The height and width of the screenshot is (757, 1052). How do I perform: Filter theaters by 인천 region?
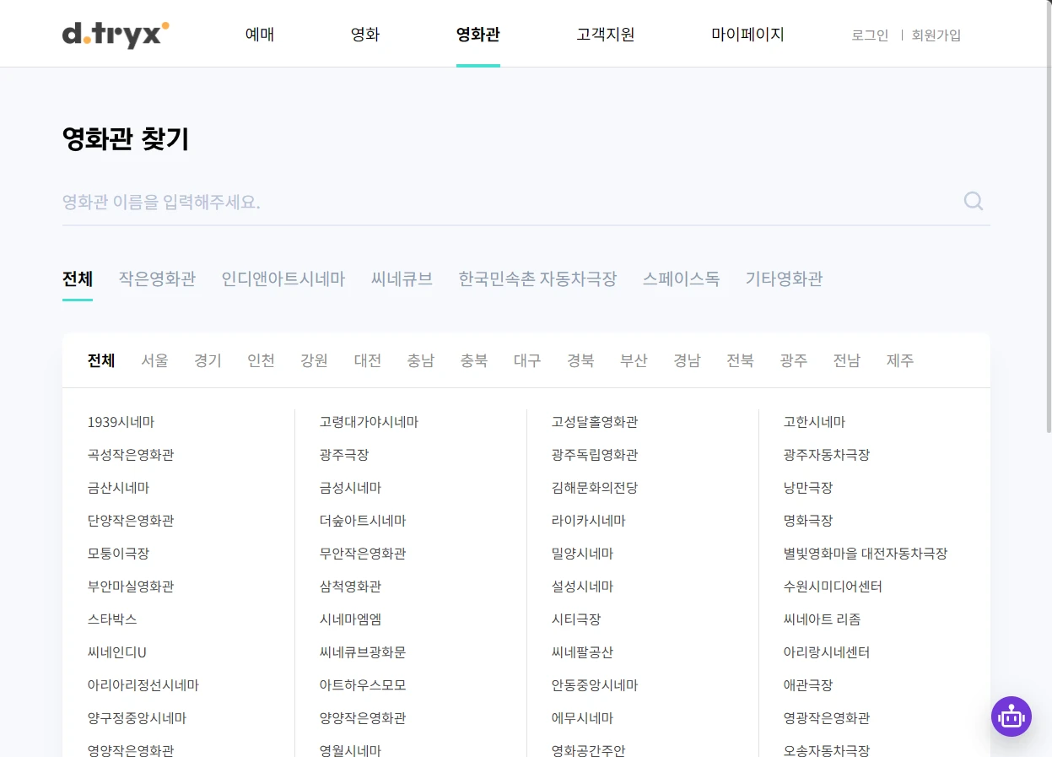261,360
